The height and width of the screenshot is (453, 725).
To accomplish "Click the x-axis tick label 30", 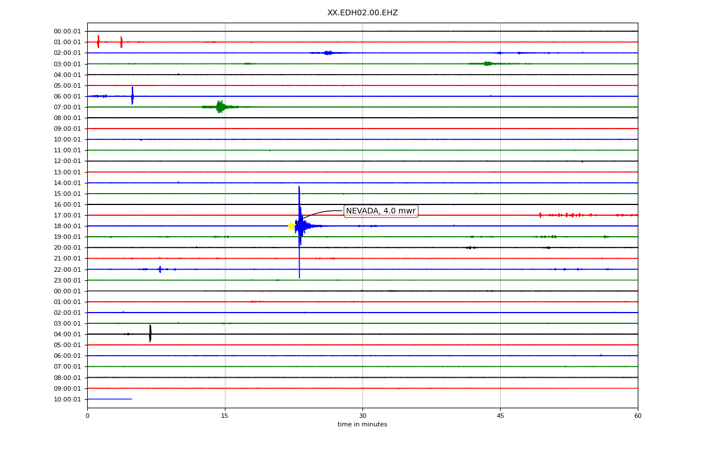I will point(362,416).
